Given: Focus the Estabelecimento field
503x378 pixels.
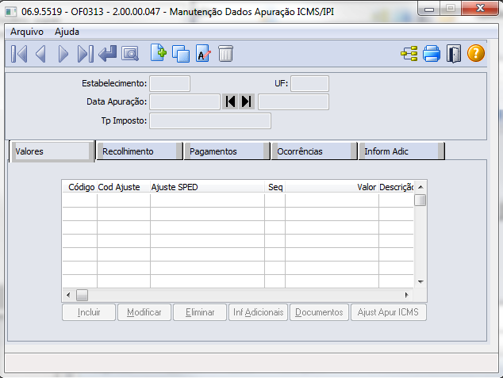Looking at the screenshot, I should click(170, 84).
